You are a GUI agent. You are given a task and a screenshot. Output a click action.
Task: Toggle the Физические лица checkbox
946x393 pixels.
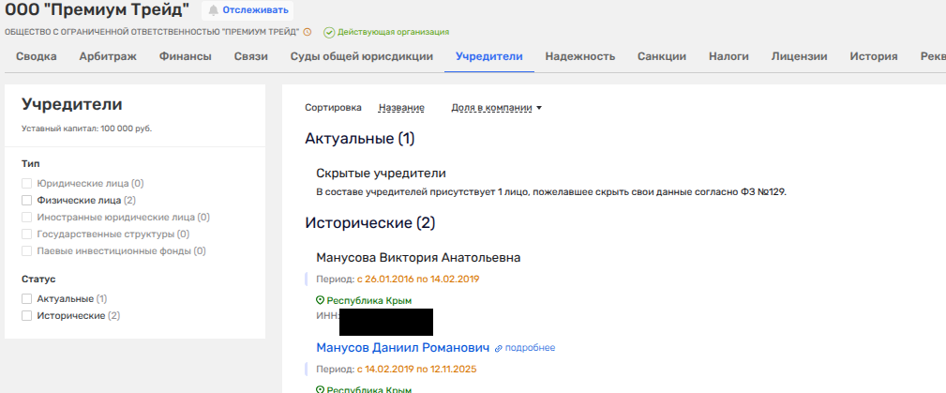[x=27, y=200]
